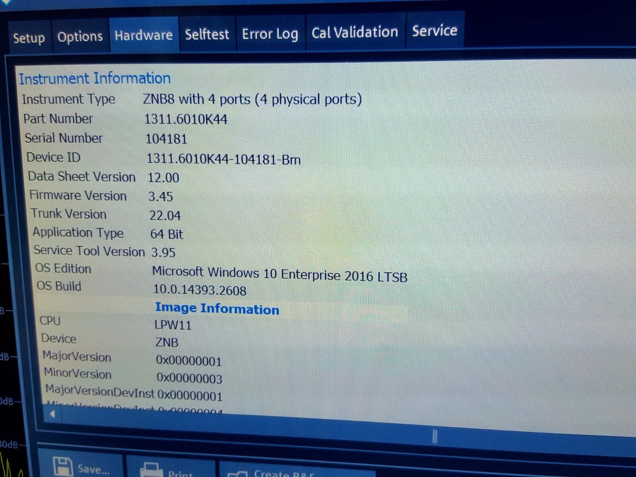Click the Instrument Information heading
Screen dimensions: 636x477
click(x=95, y=78)
